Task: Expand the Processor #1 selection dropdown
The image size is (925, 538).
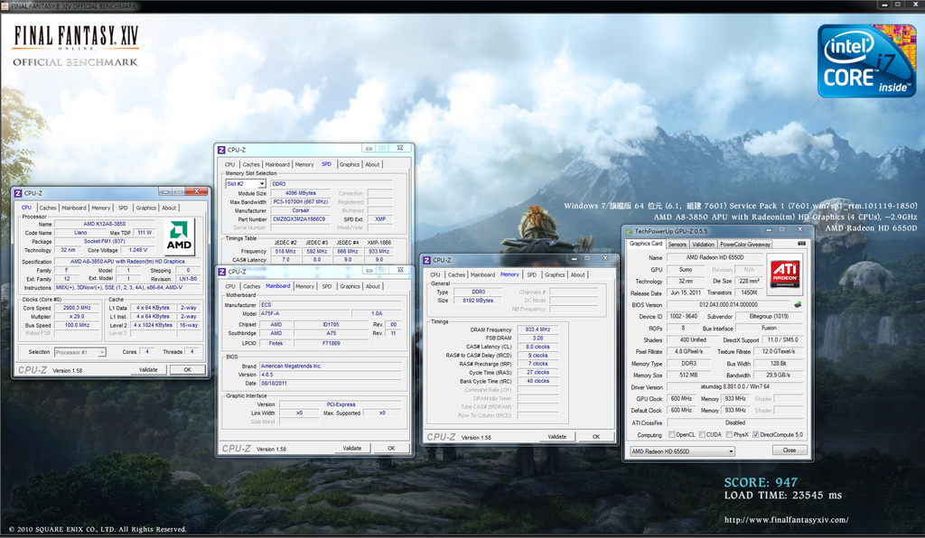Action: pyautogui.click(x=79, y=352)
